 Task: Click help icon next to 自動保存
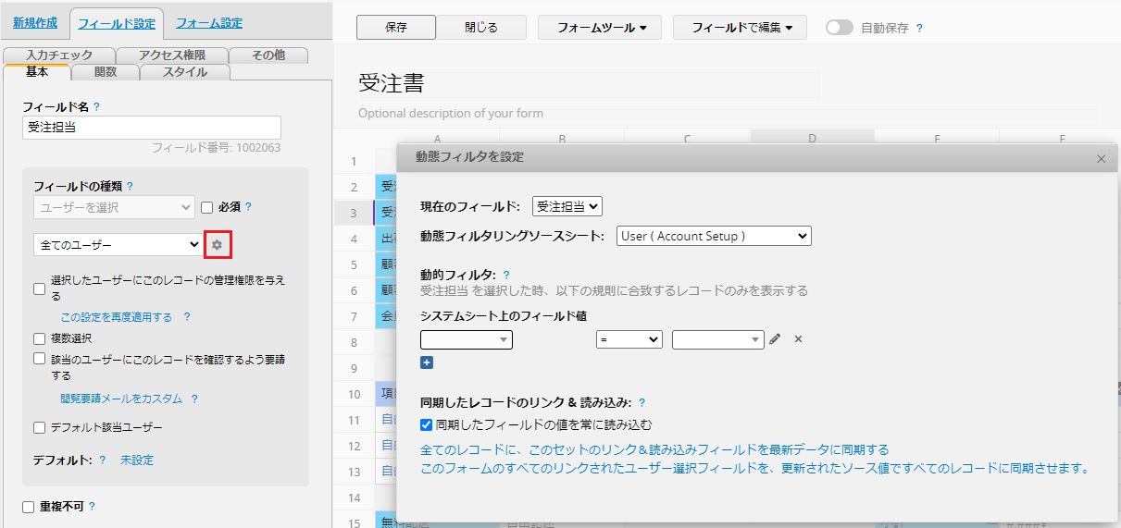tap(918, 28)
